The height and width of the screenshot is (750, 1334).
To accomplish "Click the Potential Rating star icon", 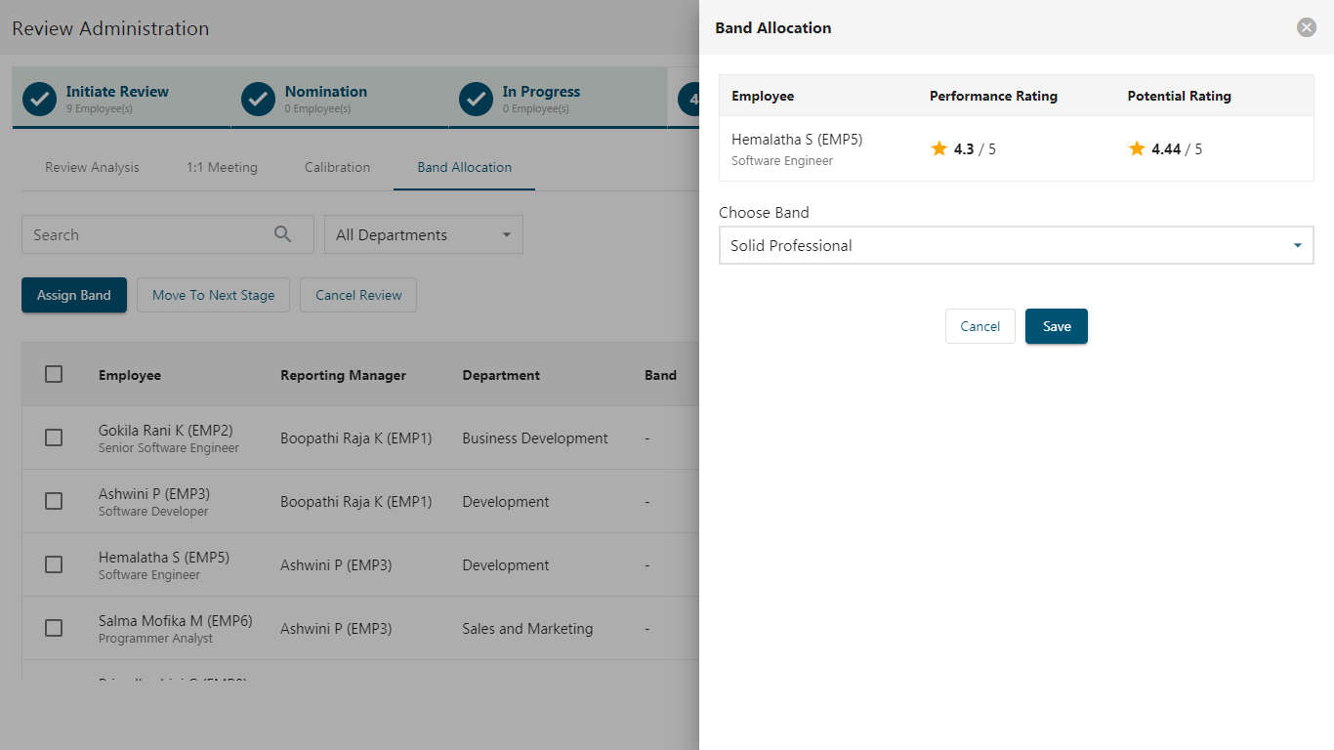I will pos(1137,148).
